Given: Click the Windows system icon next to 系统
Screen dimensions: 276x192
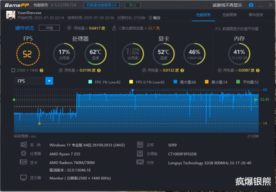Looking at the screenshot, I should click(23, 145).
